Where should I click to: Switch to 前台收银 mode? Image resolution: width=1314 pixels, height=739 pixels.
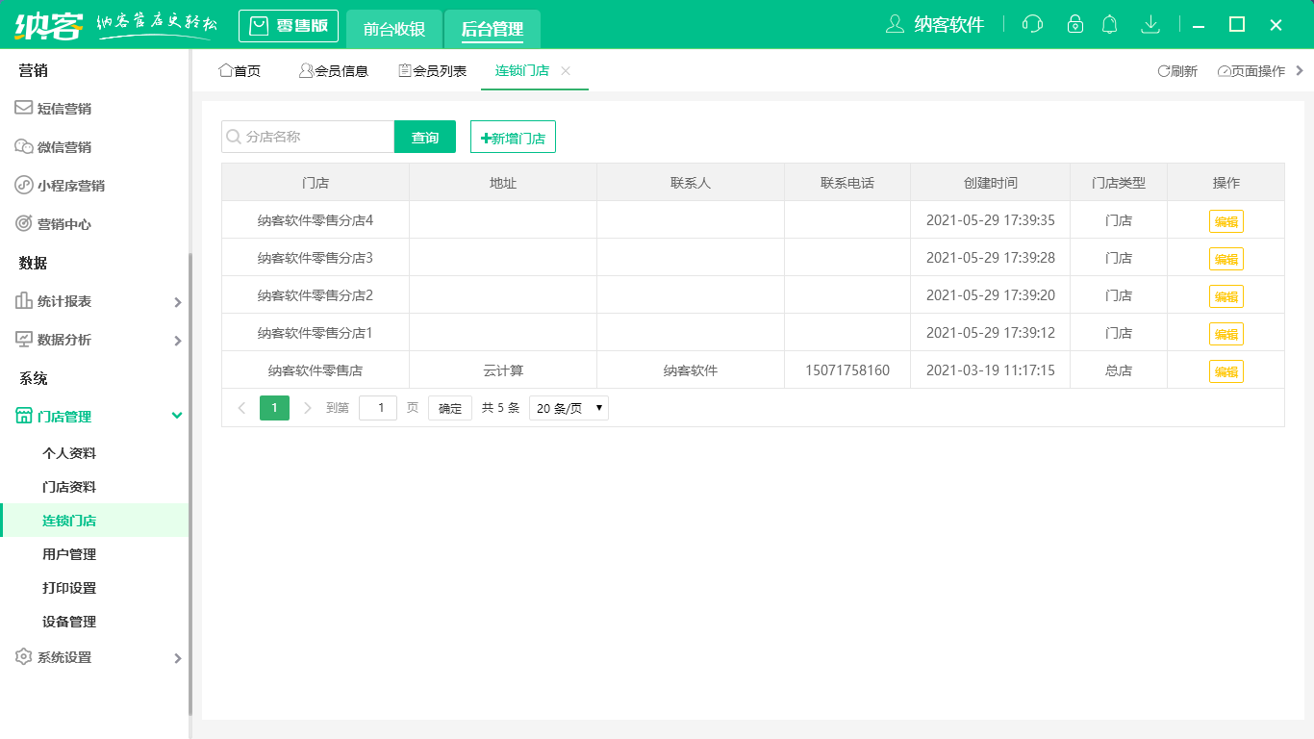pyautogui.click(x=395, y=25)
